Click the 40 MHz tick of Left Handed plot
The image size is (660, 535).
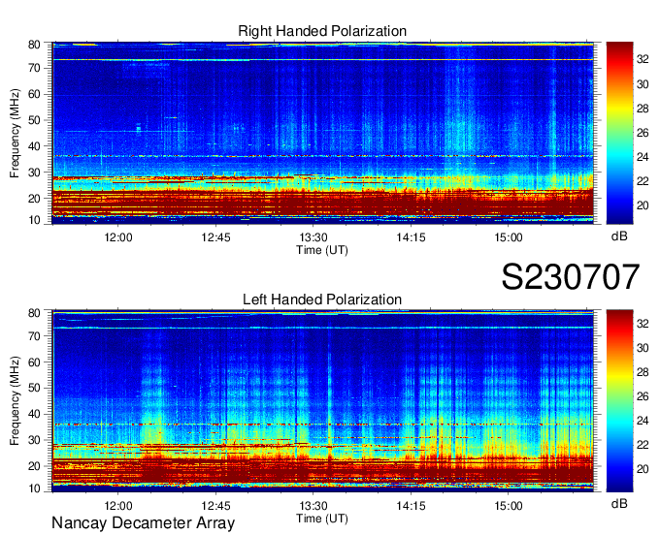click(34, 414)
